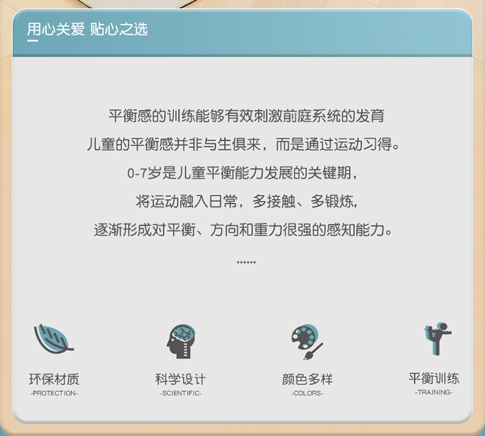Screen dimensions: 485x436
Task: Click the -SCIENTIFIC- subtitle text
Action: pos(180,393)
